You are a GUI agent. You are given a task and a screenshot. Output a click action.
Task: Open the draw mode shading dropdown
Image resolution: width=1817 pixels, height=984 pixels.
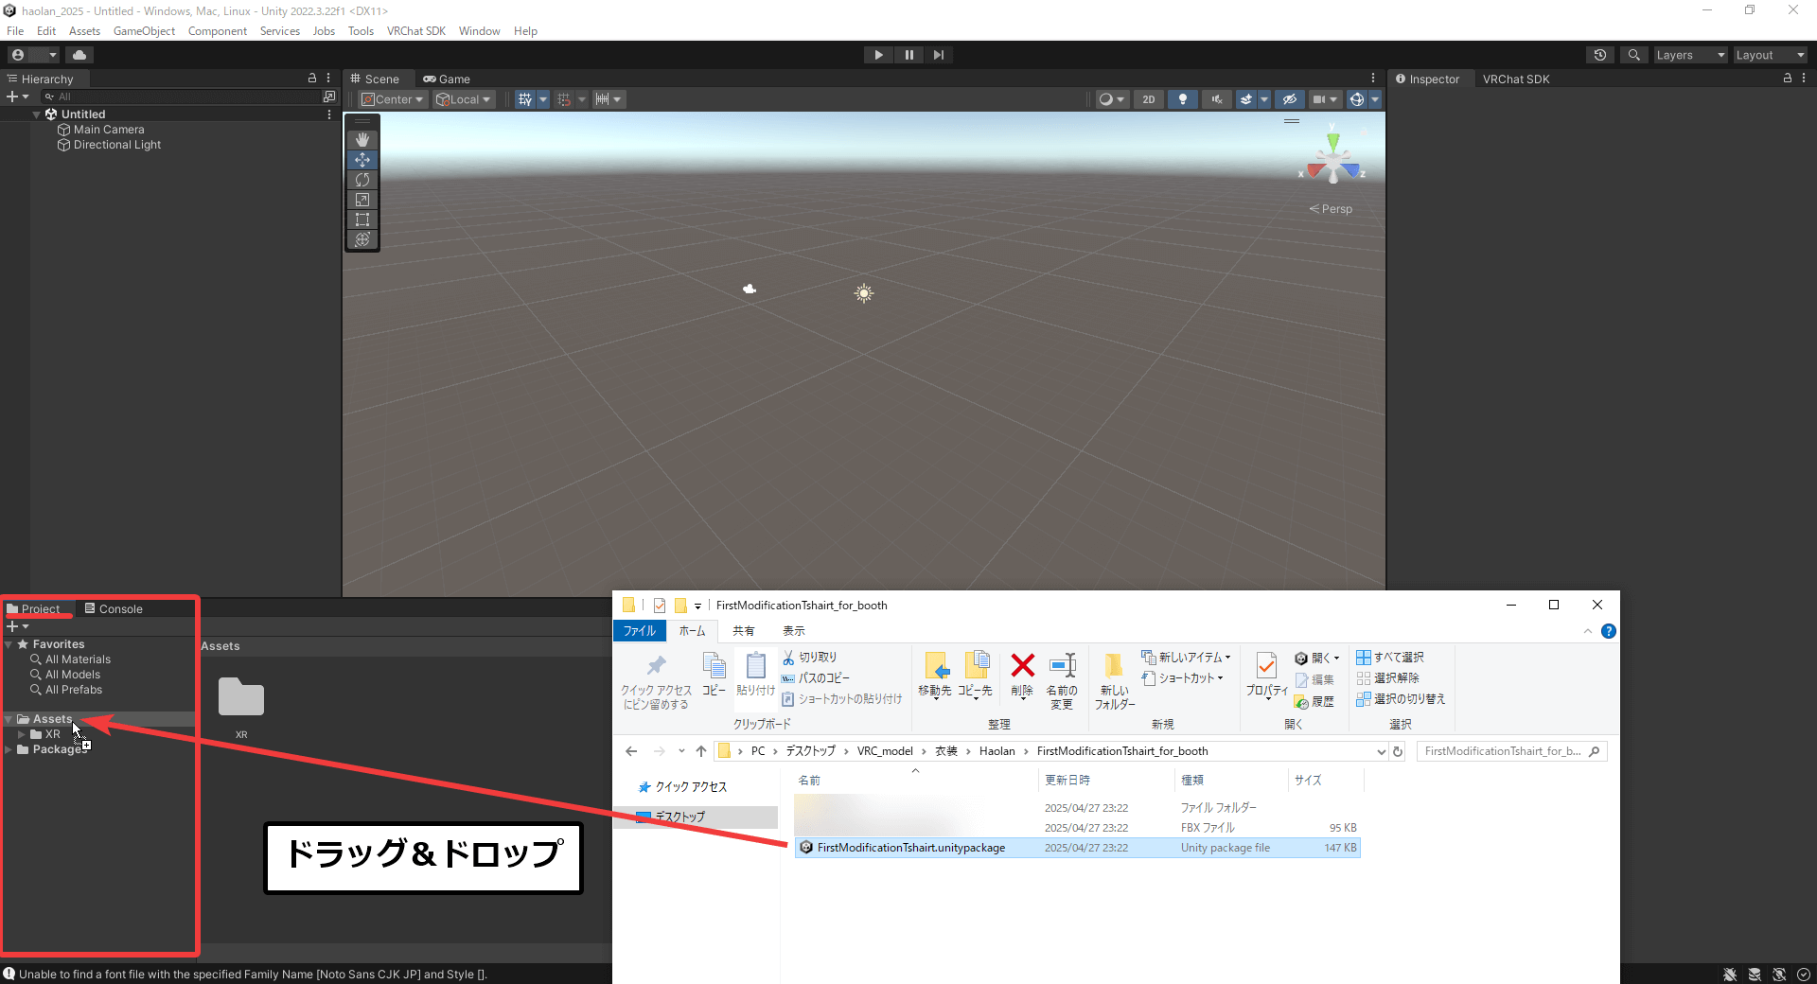click(1111, 99)
